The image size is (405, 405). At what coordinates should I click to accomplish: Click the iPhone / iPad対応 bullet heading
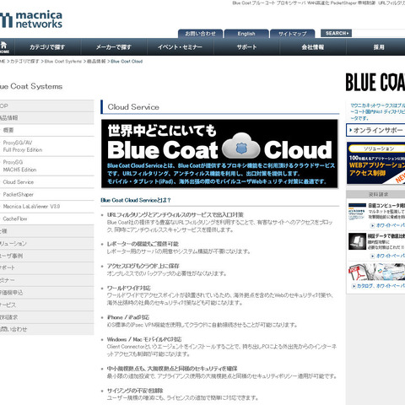coord(128,317)
